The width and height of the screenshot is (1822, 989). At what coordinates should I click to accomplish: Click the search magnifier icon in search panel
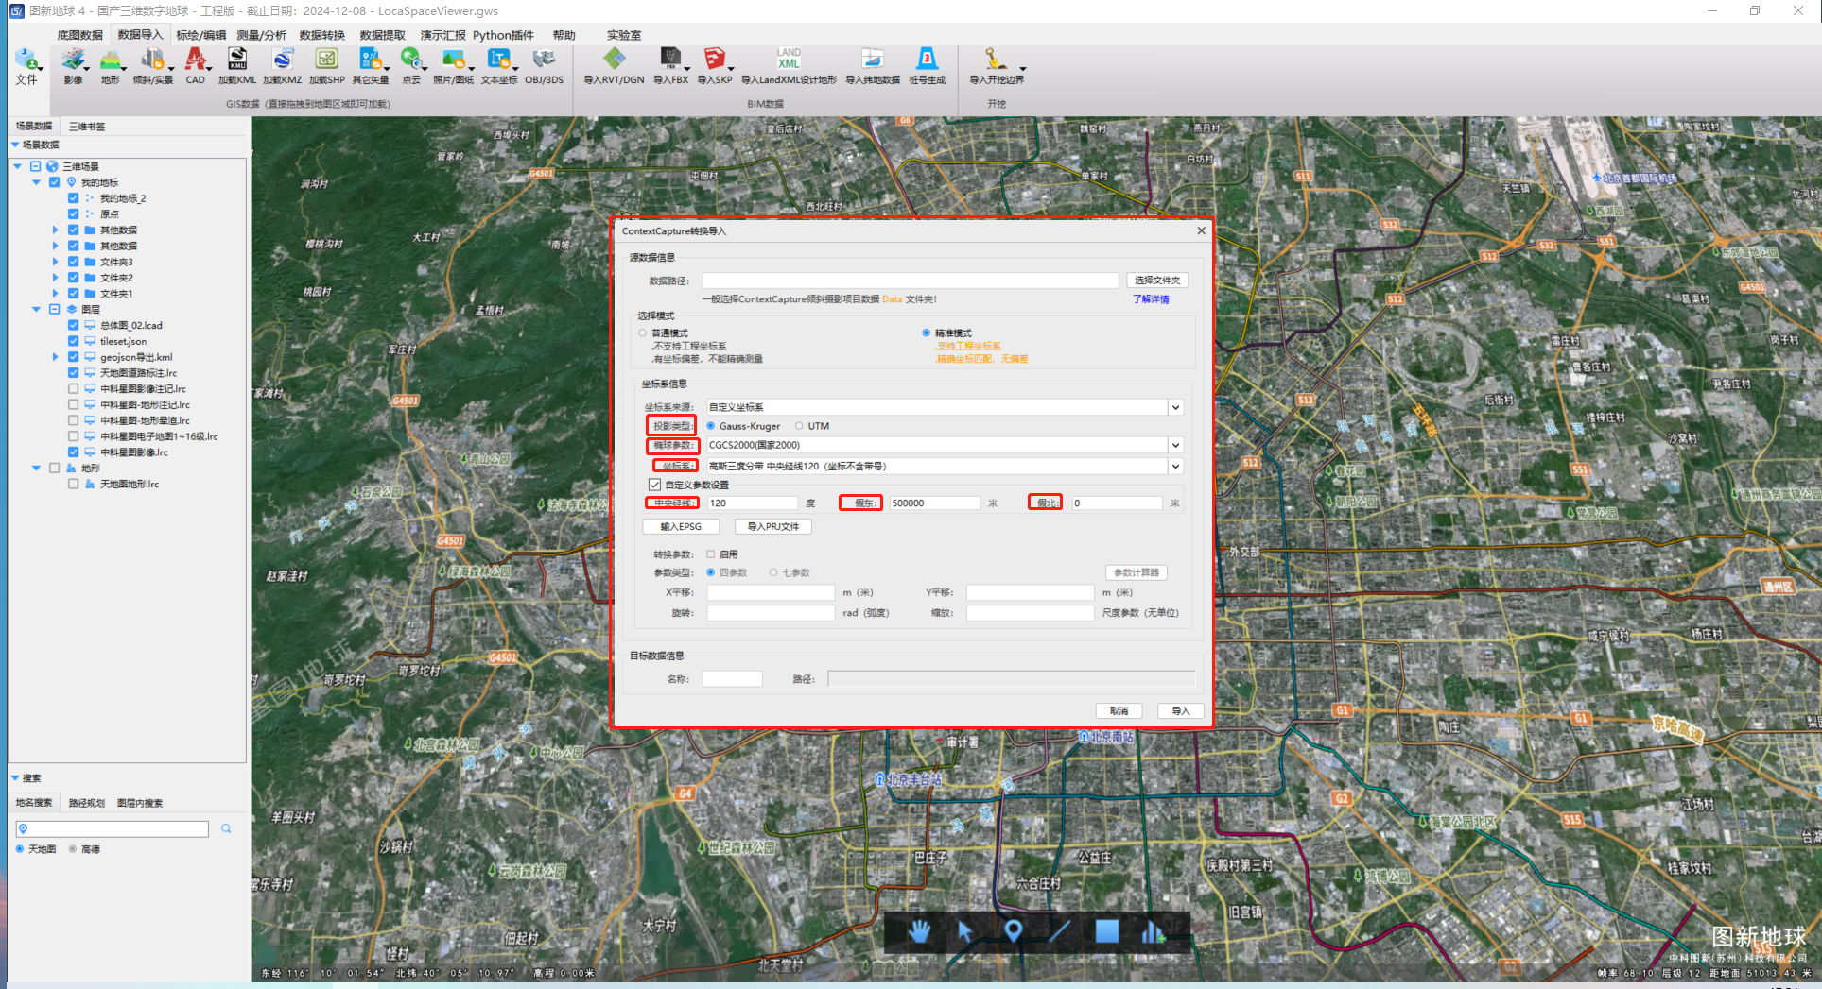226,828
